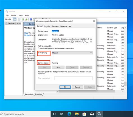Open File Explorer from the taskbar
133x117 pixels.
pos(77,114)
